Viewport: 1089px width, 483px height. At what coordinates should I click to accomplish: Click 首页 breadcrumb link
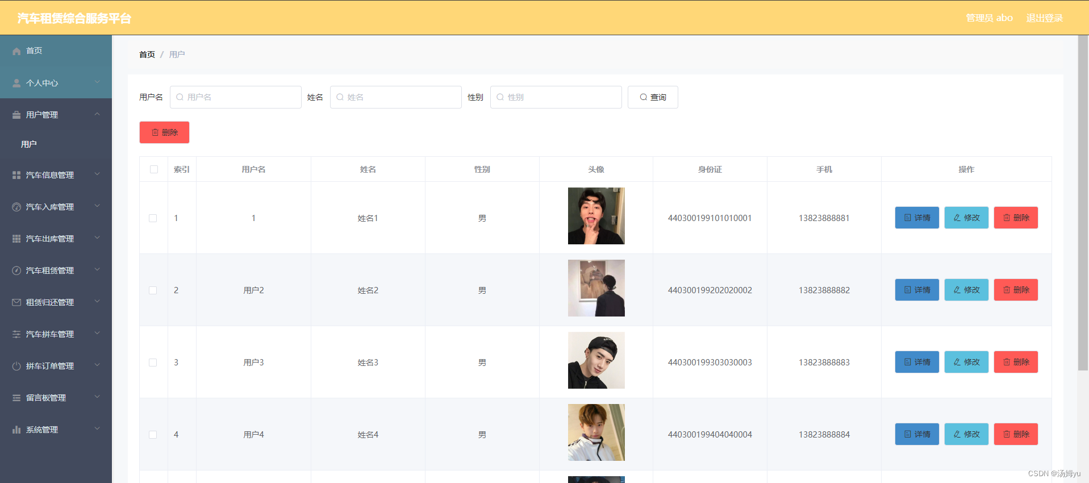point(147,55)
